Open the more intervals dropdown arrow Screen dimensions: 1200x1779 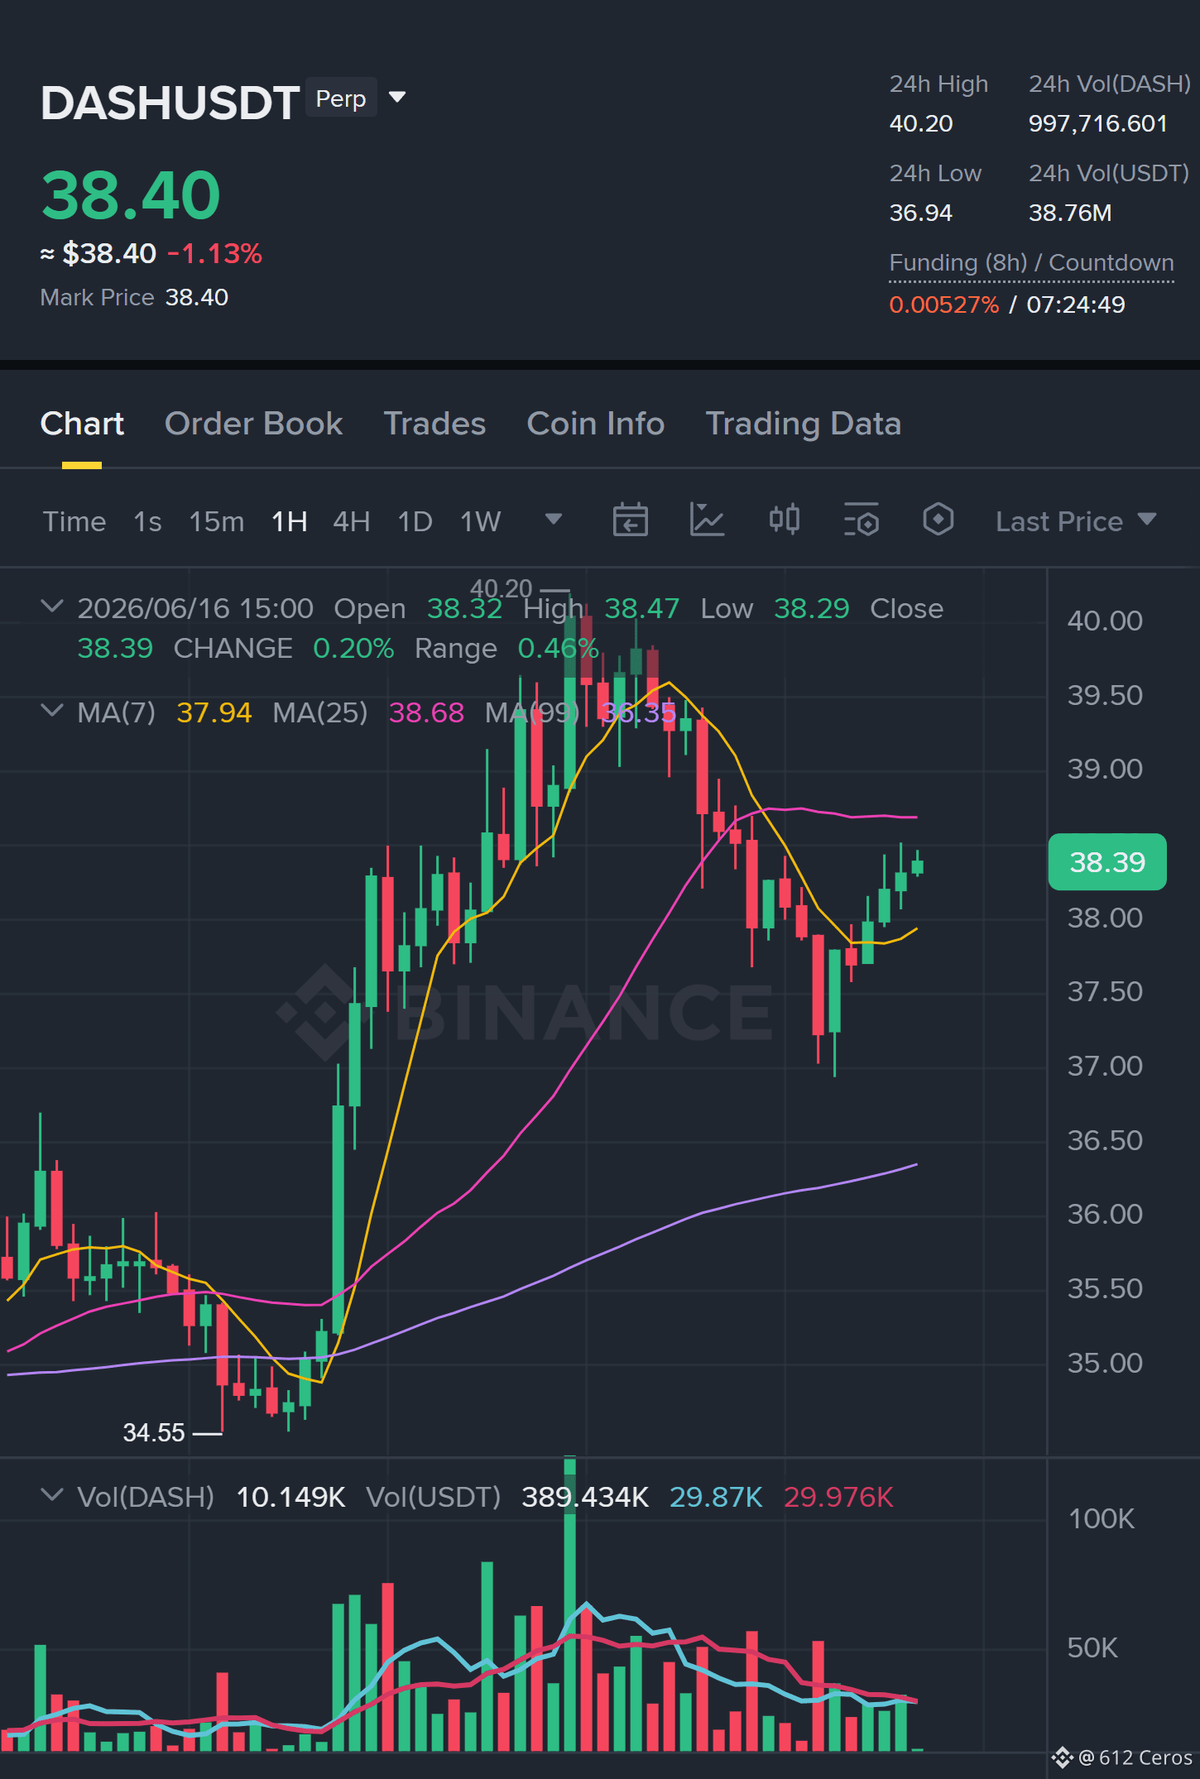tap(554, 520)
